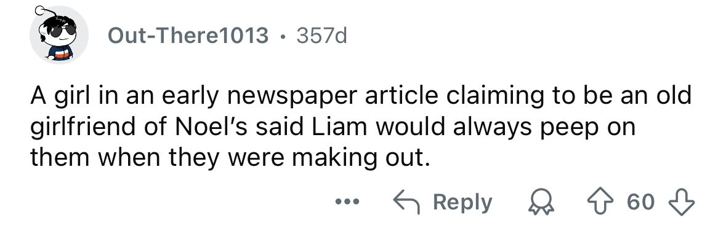Click the curved reply arrow icon

tap(406, 203)
